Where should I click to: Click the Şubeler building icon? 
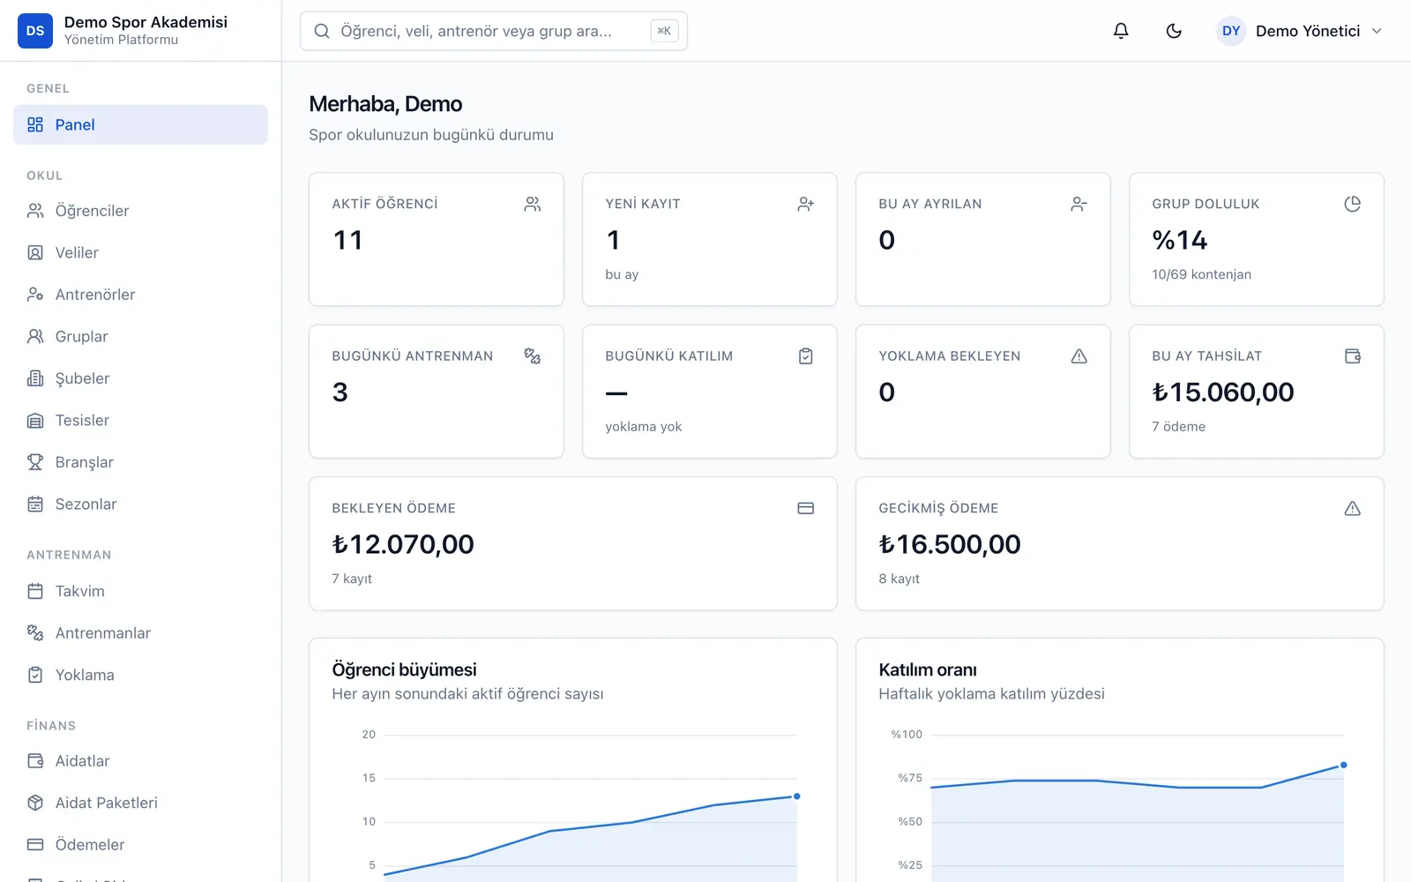pos(35,378)
